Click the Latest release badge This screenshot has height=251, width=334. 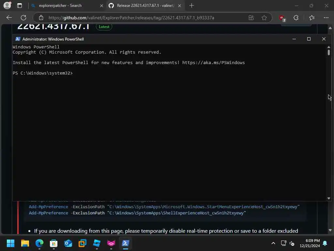[104, 27]
